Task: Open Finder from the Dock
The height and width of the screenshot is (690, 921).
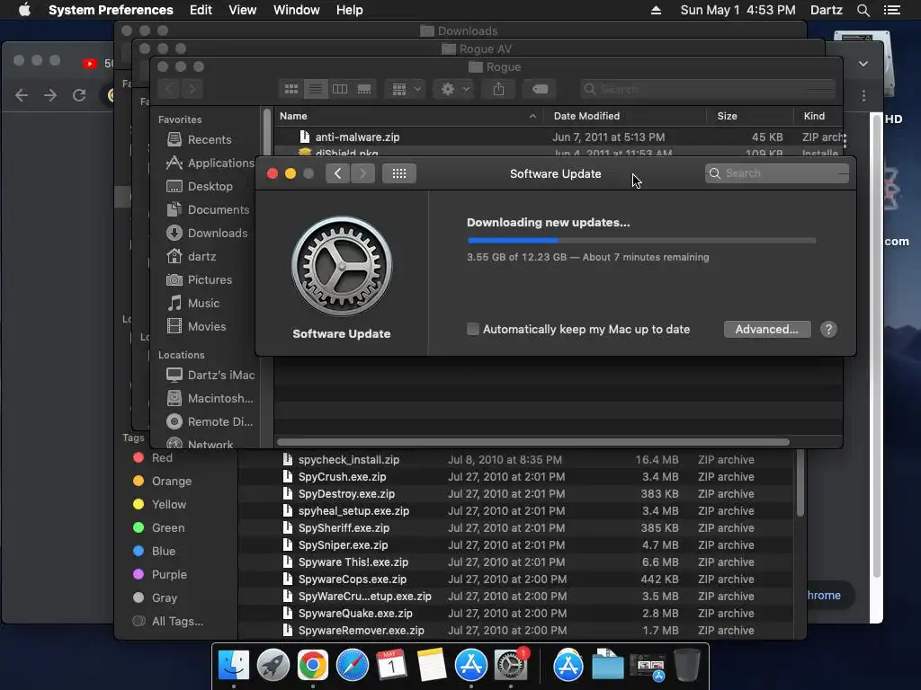Action: [234, 666]
